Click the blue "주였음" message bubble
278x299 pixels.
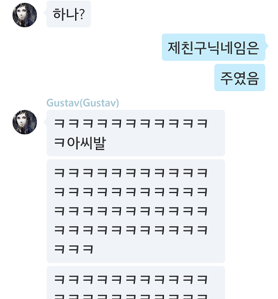[x=240, y=78]
